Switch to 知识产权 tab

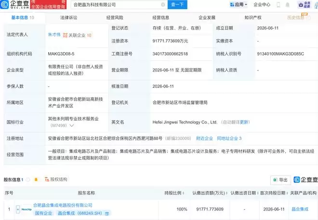pos(253,18)
